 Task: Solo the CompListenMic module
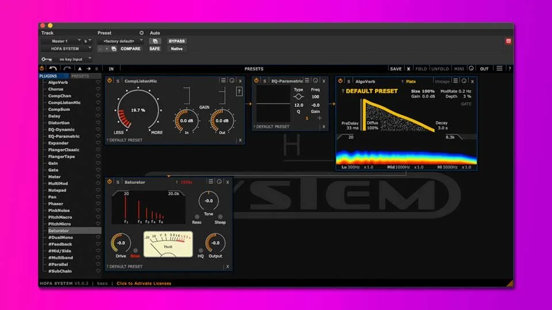tap(118, 81)
